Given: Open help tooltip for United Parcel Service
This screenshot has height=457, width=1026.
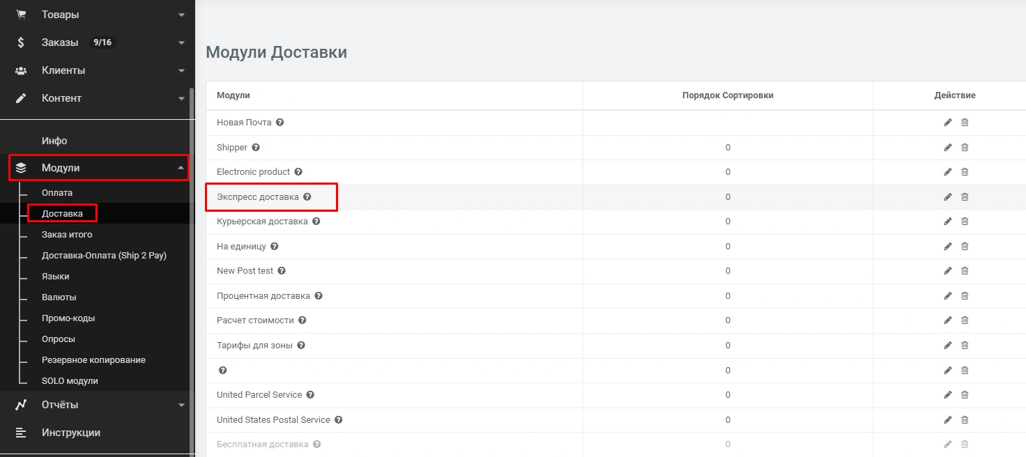Looking at the screenshot, I should click(310, 395).
